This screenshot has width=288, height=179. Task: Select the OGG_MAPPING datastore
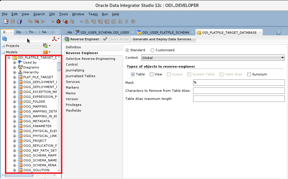(x=35, y=106)
